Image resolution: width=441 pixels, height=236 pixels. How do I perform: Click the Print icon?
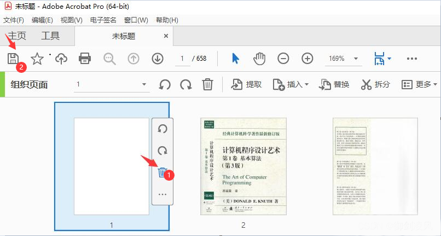tap(85, 59)
